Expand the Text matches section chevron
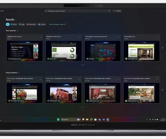Screen dimensions: 166x139 [x=17, y=31]
